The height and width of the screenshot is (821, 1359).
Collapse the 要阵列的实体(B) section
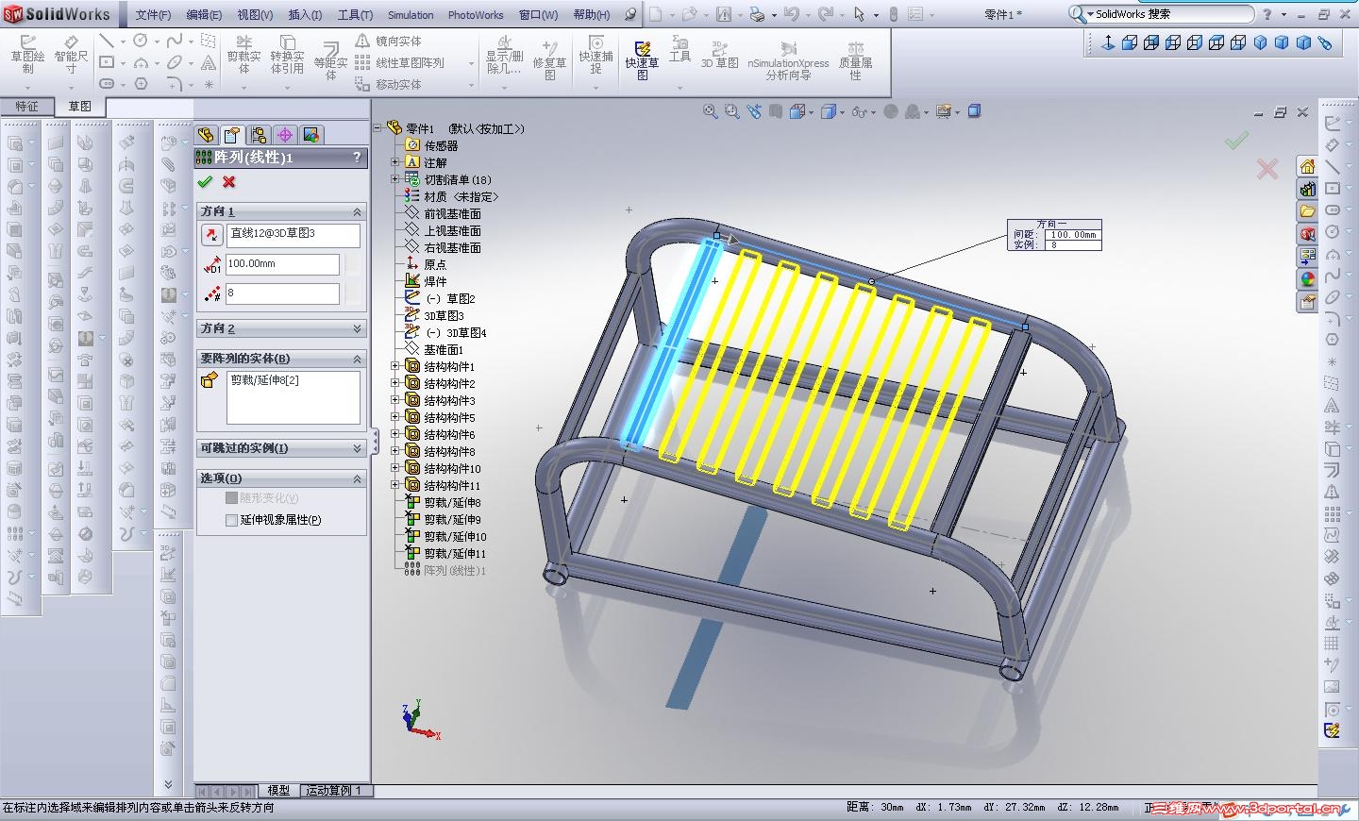coord(357,360)
